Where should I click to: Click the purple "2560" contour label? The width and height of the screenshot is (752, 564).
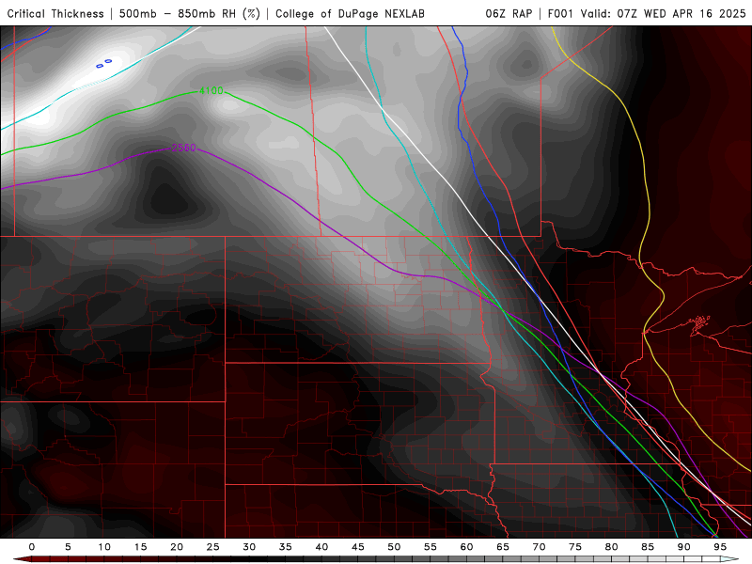tap(183, 148)
